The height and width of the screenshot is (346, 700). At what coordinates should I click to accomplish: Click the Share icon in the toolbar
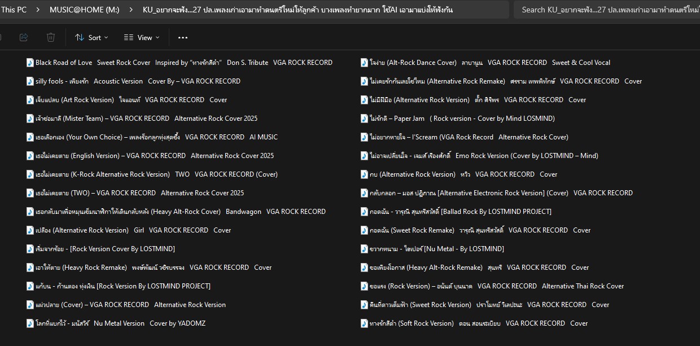pos(24,37)
